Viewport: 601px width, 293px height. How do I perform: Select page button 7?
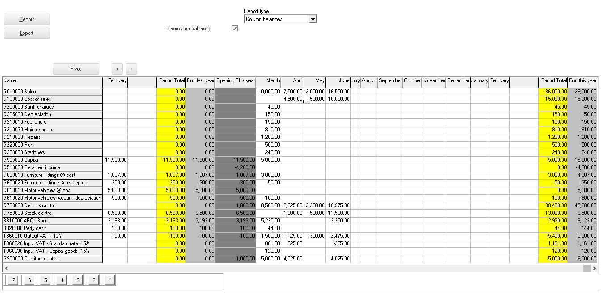tap(14, 280)
